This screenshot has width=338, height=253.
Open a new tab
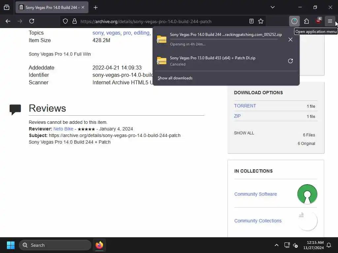(x=95, y=8)
